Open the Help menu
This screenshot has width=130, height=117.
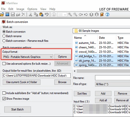coord(52,9)
